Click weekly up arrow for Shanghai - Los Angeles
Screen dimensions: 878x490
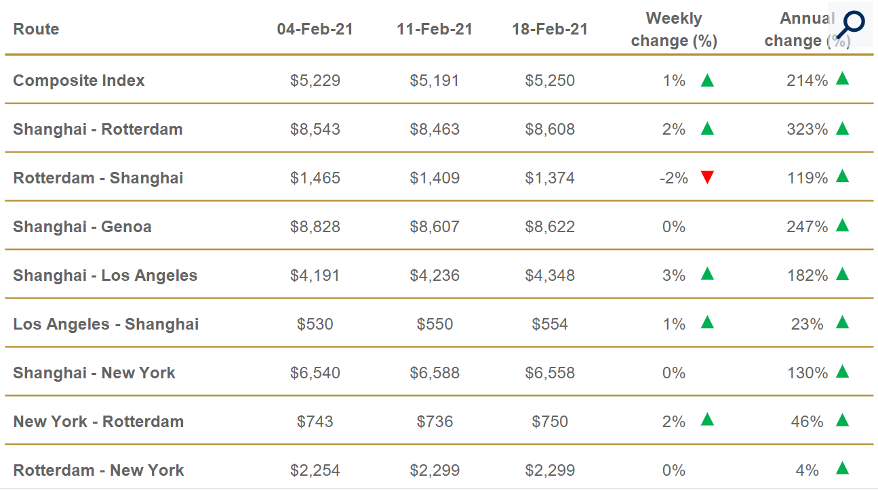pyautogui.click(x=707, y=274)
